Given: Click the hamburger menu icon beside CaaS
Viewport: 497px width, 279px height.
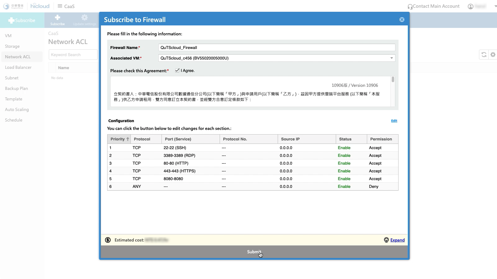Looking at the screenshot, I should tap(60, 6).
